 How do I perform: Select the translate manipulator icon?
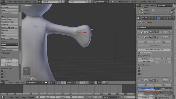(59, 83)
